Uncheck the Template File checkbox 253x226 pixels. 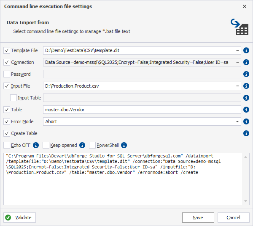pyautogui.click(x=7, y=50)
